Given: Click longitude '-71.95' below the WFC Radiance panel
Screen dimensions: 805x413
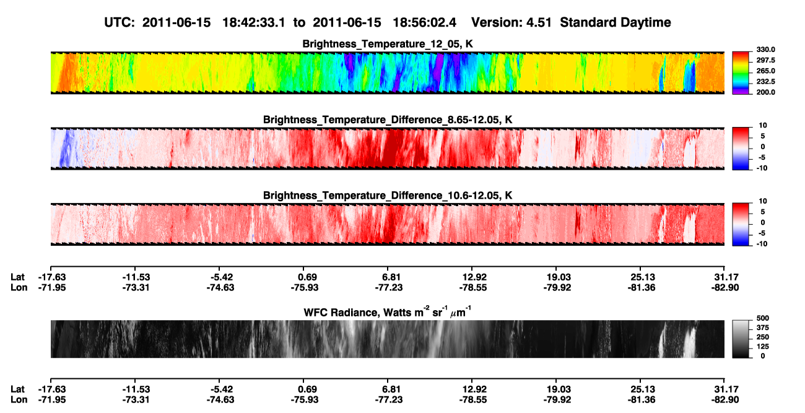Looking at the screenshot, I should [x=51, y=399].
